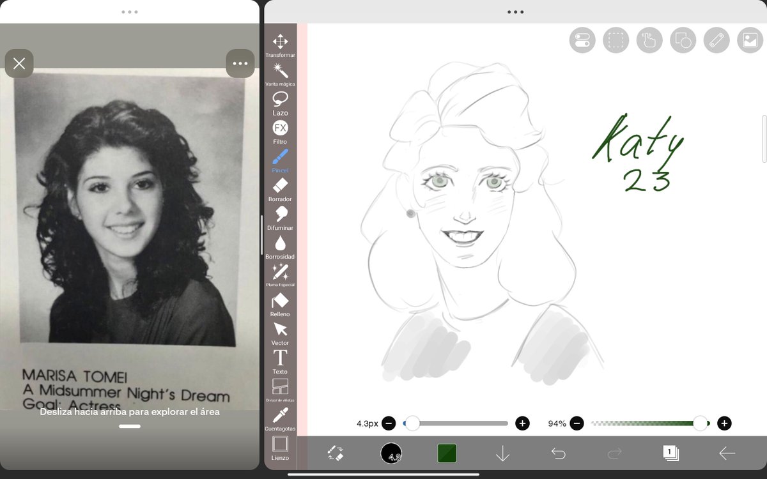The image size is (767, 479).
Task: Open drawing app's multitasking three-dots menu
Action: coord(515,11)
